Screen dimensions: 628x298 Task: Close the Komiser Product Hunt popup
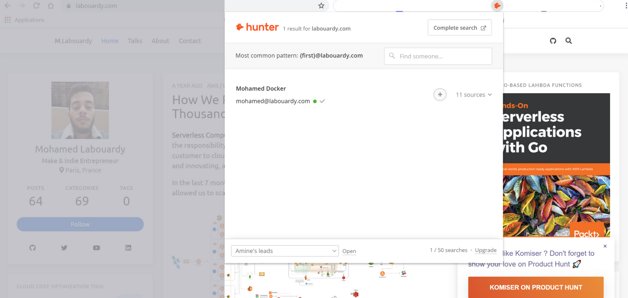605,246
